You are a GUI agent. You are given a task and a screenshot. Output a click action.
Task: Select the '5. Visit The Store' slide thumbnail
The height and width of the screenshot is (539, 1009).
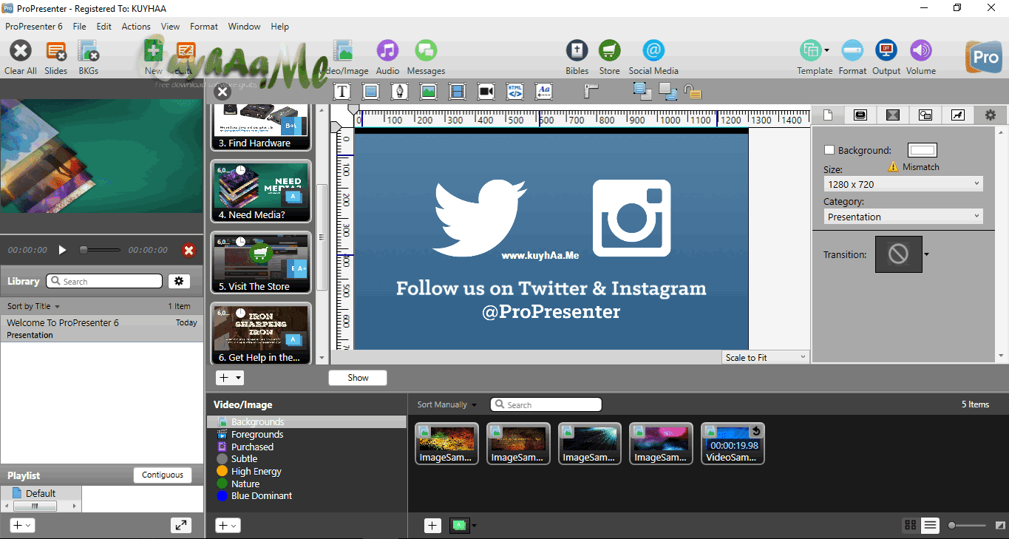pyautogui.click(x=261, y=262)
